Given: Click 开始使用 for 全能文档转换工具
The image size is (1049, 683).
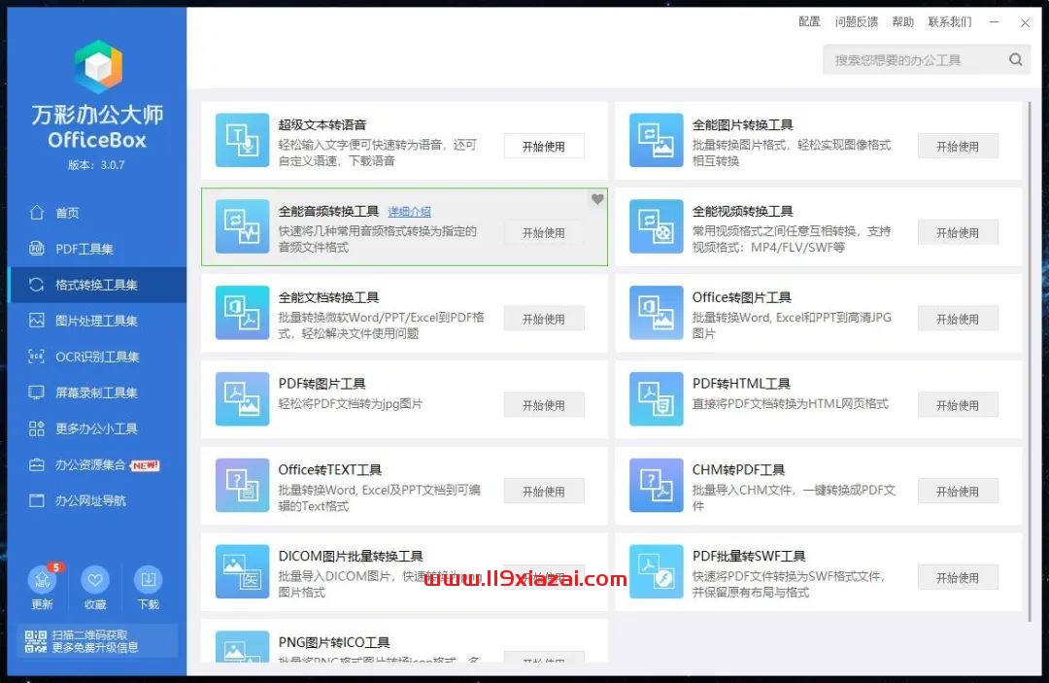Looking at the screenshot, I should 544,319.
